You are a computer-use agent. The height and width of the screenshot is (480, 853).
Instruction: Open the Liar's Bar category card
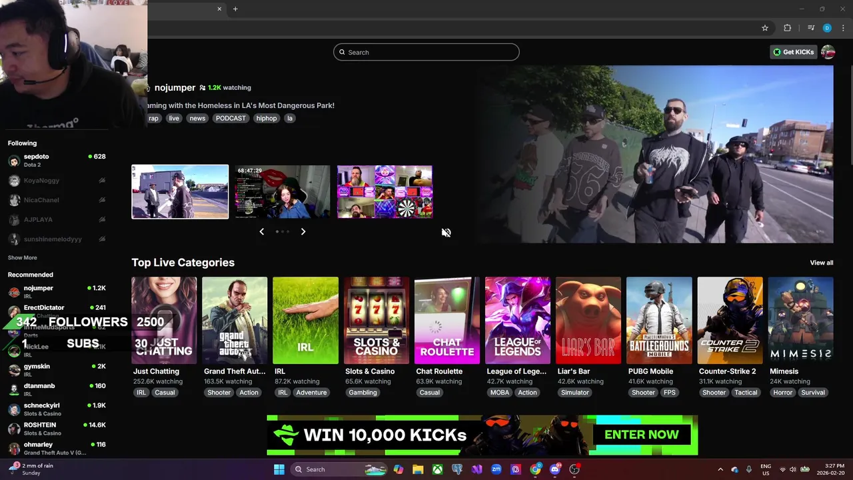click(x=588, y=321)
